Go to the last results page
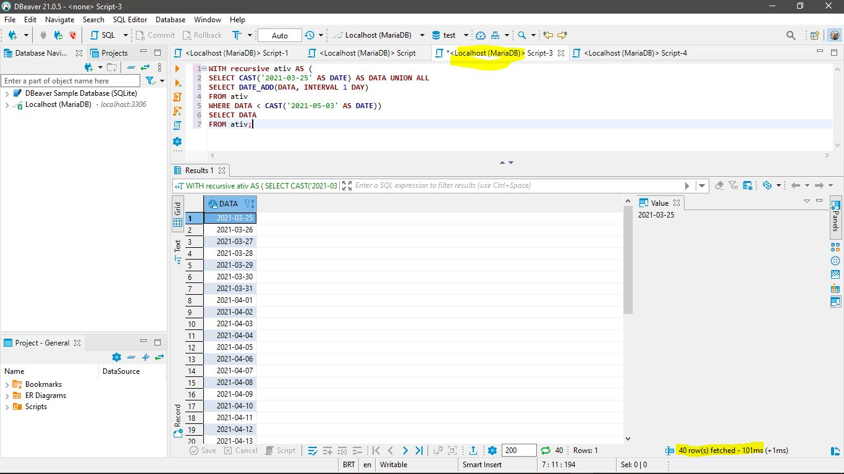This screenshot has width=844, height=474. (420, 451)
